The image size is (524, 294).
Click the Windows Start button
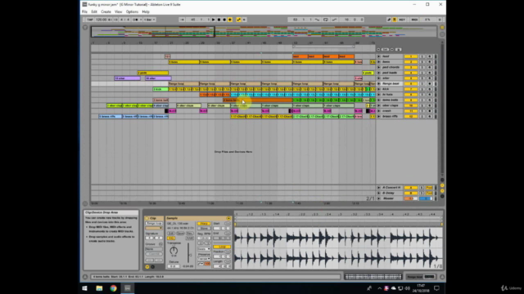tap(84, 288)
